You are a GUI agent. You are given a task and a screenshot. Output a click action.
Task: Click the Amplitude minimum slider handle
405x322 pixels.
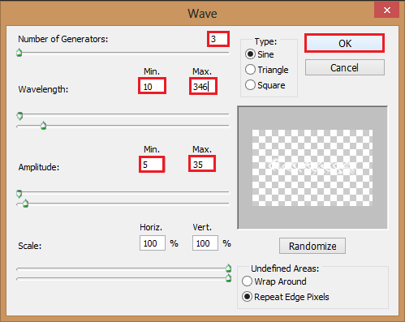19,194
